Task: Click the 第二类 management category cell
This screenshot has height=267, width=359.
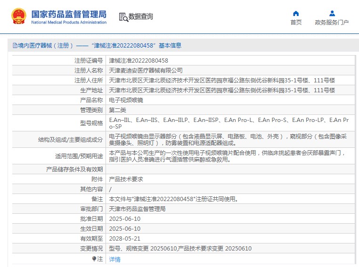Action: [x=117, y=110]
